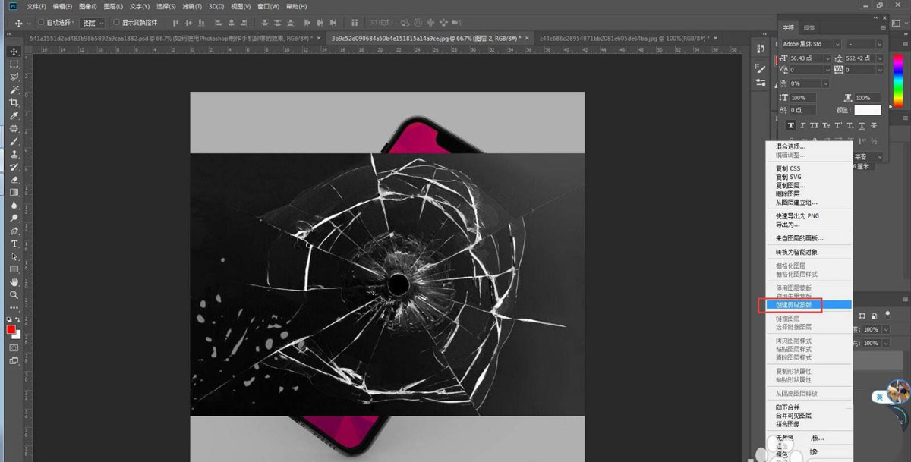
Task: Select the Pen tool
Action: coord(14,231)
